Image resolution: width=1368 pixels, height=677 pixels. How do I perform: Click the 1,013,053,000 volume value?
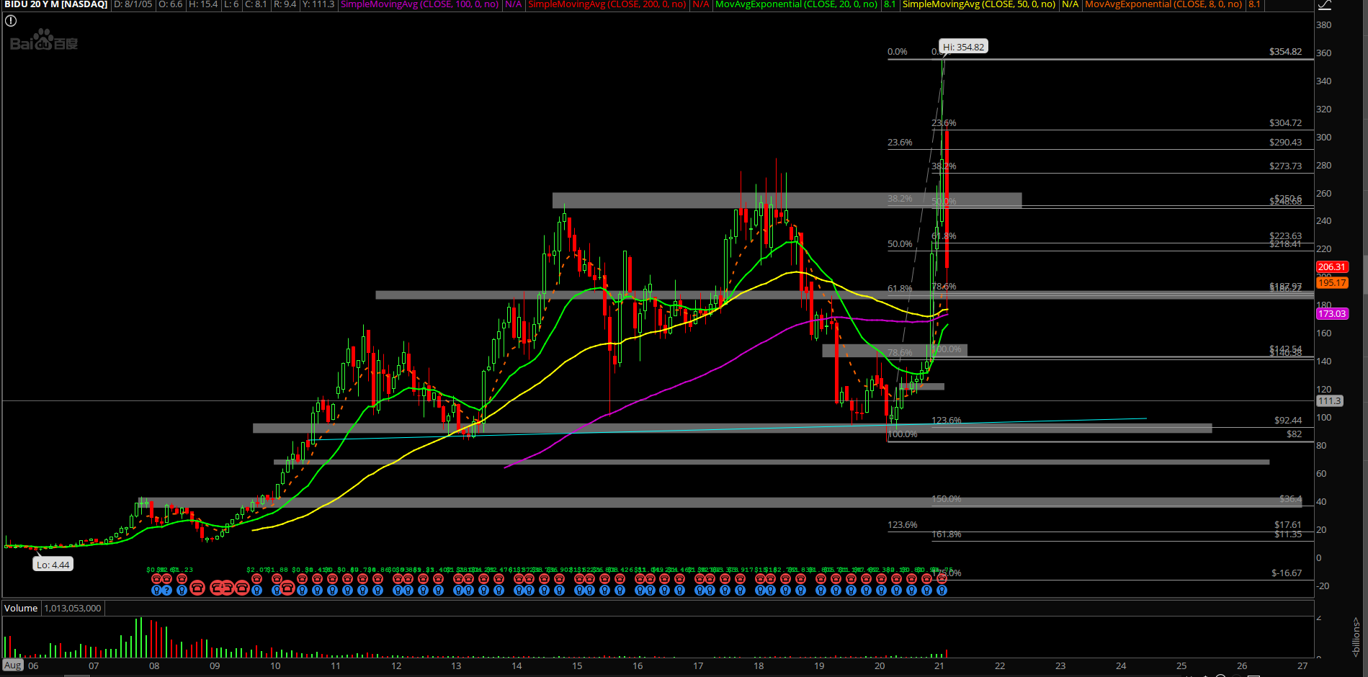[x=73, y=608]
